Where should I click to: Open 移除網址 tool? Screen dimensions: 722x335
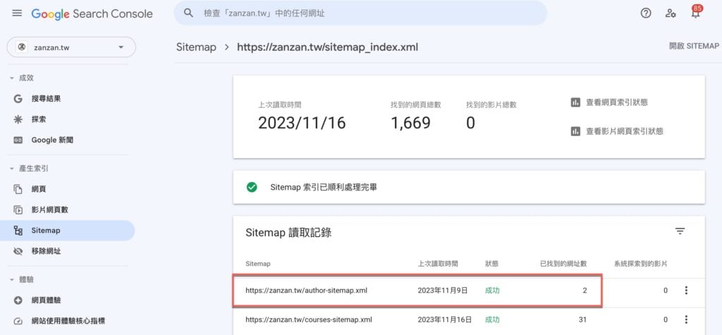tap(46, 251)
